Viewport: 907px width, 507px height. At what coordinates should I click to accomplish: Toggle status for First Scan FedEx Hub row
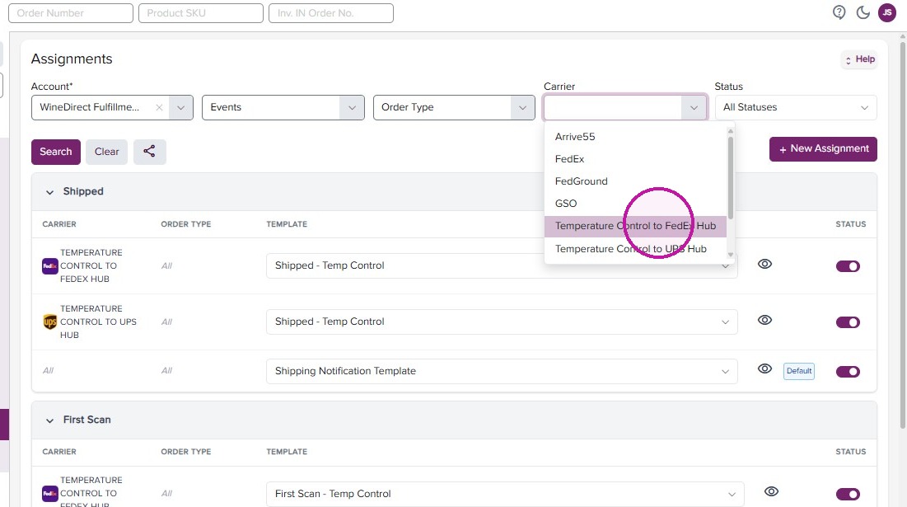(848, 495)
